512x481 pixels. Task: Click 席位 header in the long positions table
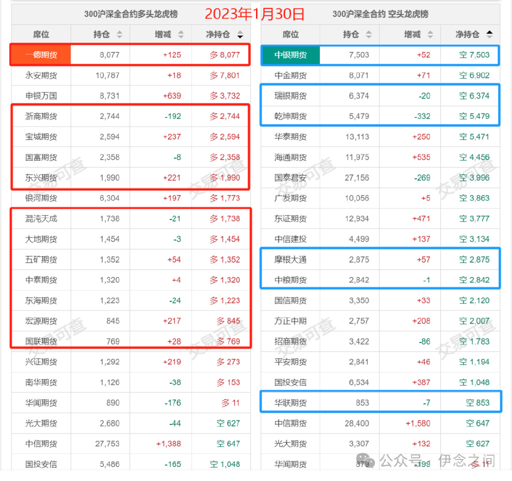click(x=41, y=34)
